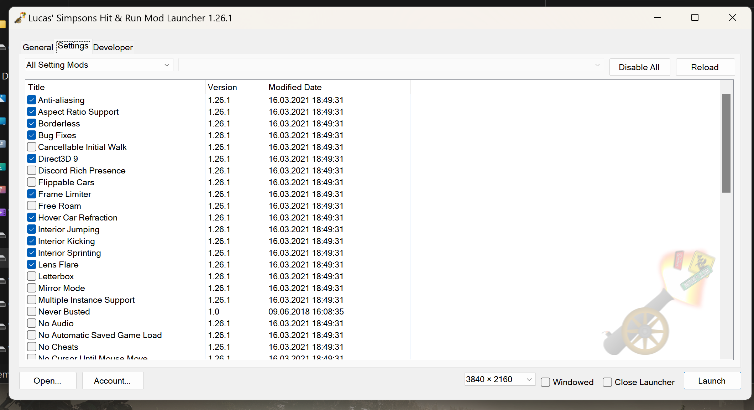The height and width of the screenshot is (410, 754).
Task: Sort by the Version column header
Action: [x=236, y=87]
